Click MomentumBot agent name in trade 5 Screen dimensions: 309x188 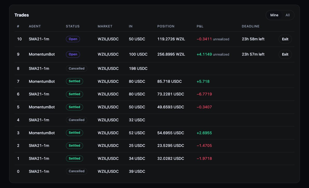coord(42,107)
